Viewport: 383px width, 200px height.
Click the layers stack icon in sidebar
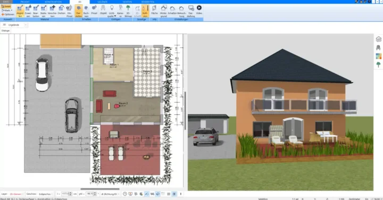[378, 39]
